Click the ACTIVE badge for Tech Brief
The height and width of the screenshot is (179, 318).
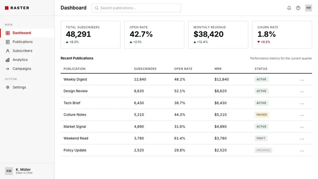click(261, 103)
